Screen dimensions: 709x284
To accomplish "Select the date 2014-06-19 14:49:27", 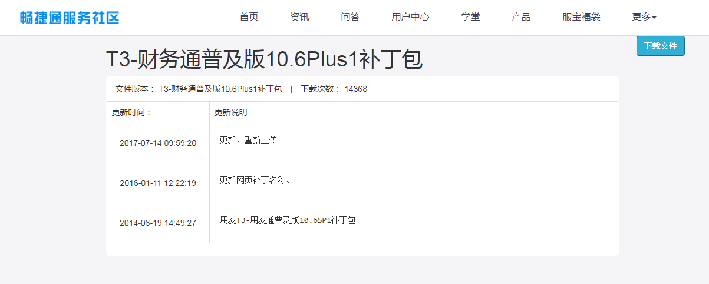I will [158, 223].
